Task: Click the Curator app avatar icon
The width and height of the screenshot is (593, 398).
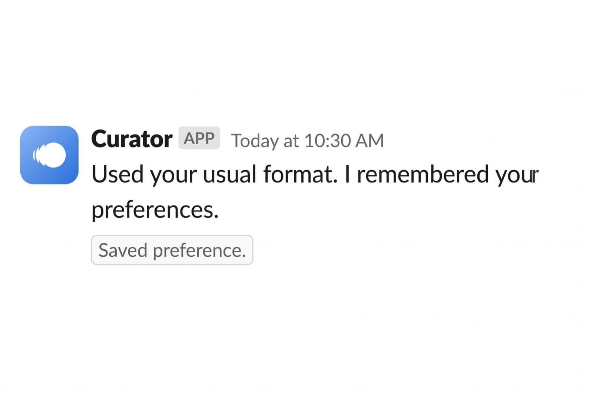Action: pyautogui.click(x=49, y=155)
